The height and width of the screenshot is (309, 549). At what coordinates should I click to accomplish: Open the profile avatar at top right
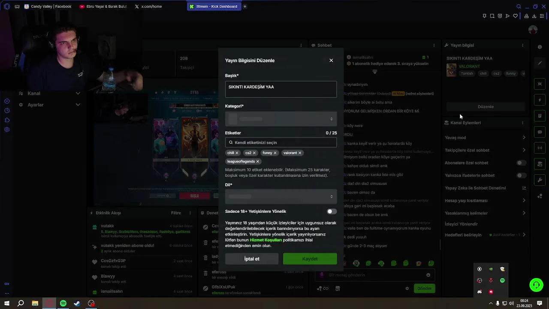533,30
